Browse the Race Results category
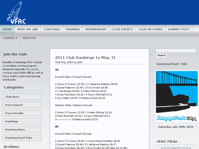 (x=22, y=113)
